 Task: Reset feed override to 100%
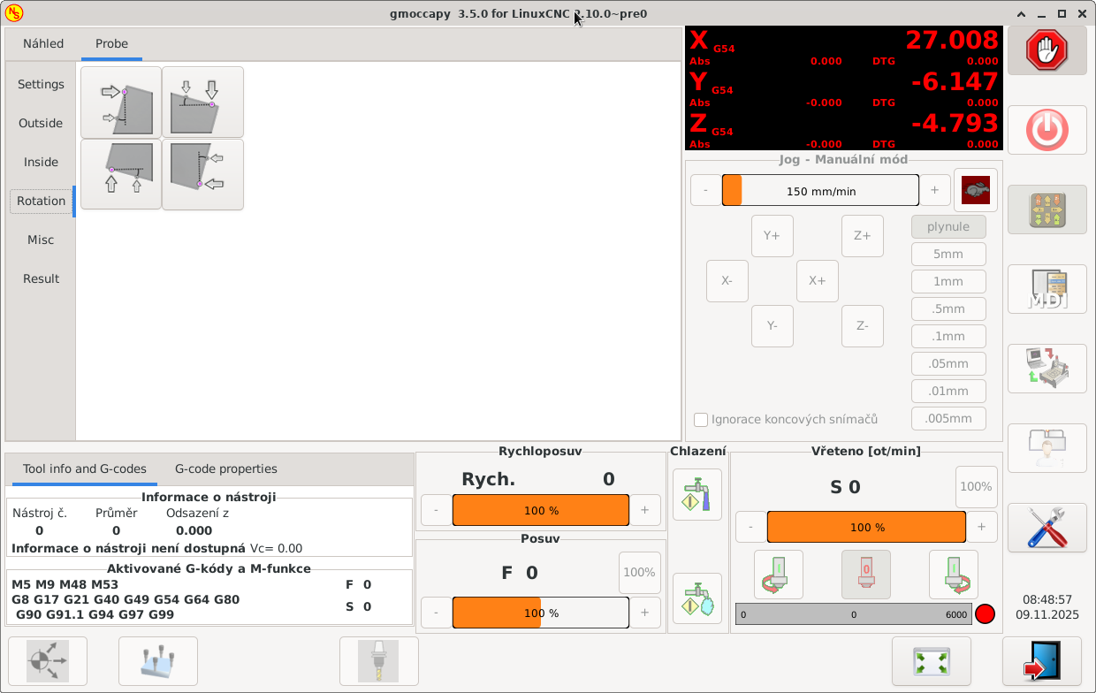(x=639, y=573)
